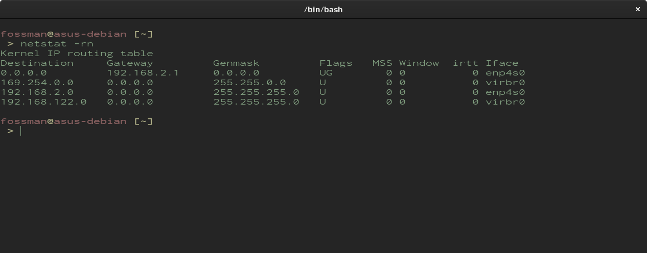The image size is (647, 253).
Task: Click the destination 169.254.0.0
Action: (x=37, y=83)
